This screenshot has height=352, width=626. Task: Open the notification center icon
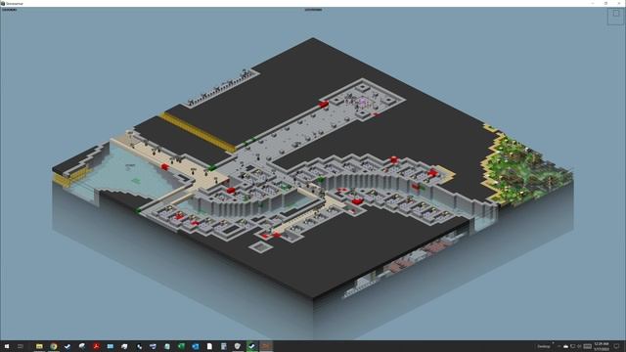(x=616, y=346)
